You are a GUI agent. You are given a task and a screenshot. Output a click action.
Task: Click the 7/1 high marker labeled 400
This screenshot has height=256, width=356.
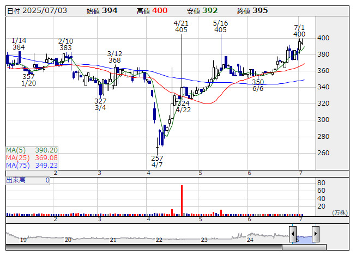pyautogui.click(x=299, y=31)
